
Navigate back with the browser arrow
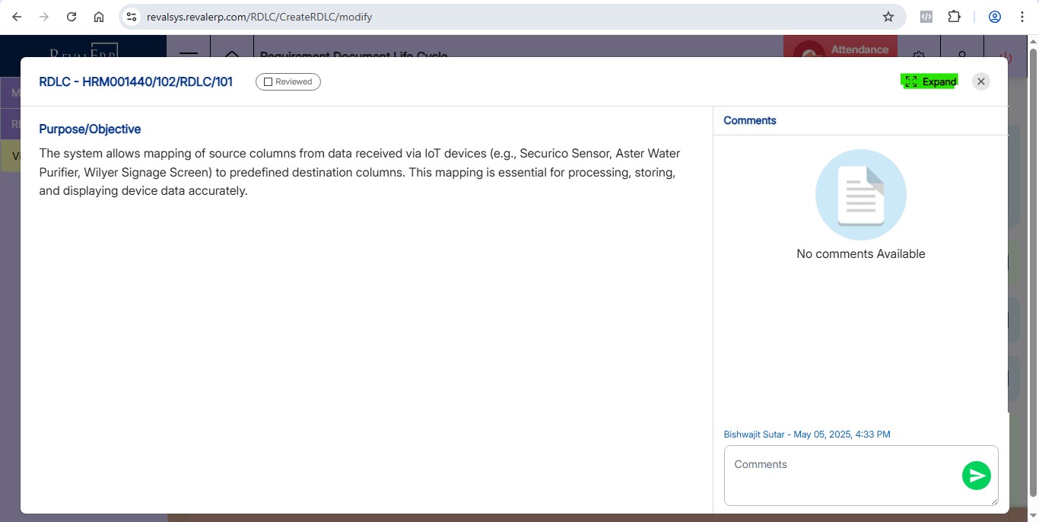pos(17,17)
